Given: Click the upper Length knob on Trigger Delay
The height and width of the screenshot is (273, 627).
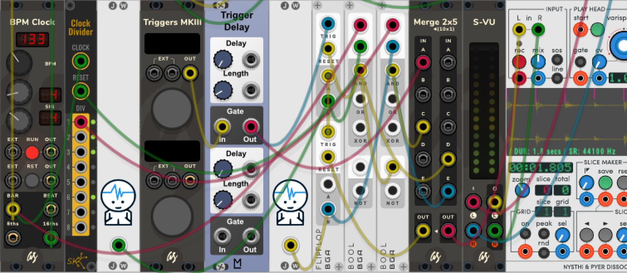Looking at the screenshot, I should point(223,89).
